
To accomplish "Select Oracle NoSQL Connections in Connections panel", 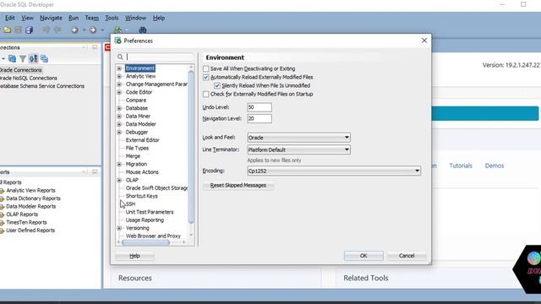I will (29, 79).
